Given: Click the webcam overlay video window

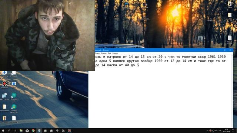Looking at the screenshot, I should pos(47,35).
